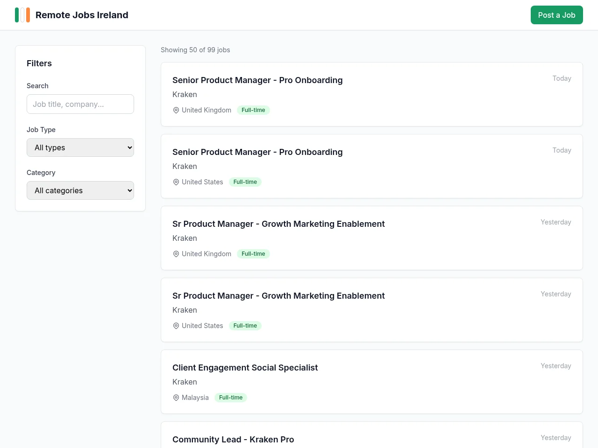Click the Full-time badge on Growth Marketing United States card
This screenshot has width=598, height=448.
[x=245, y=326]
